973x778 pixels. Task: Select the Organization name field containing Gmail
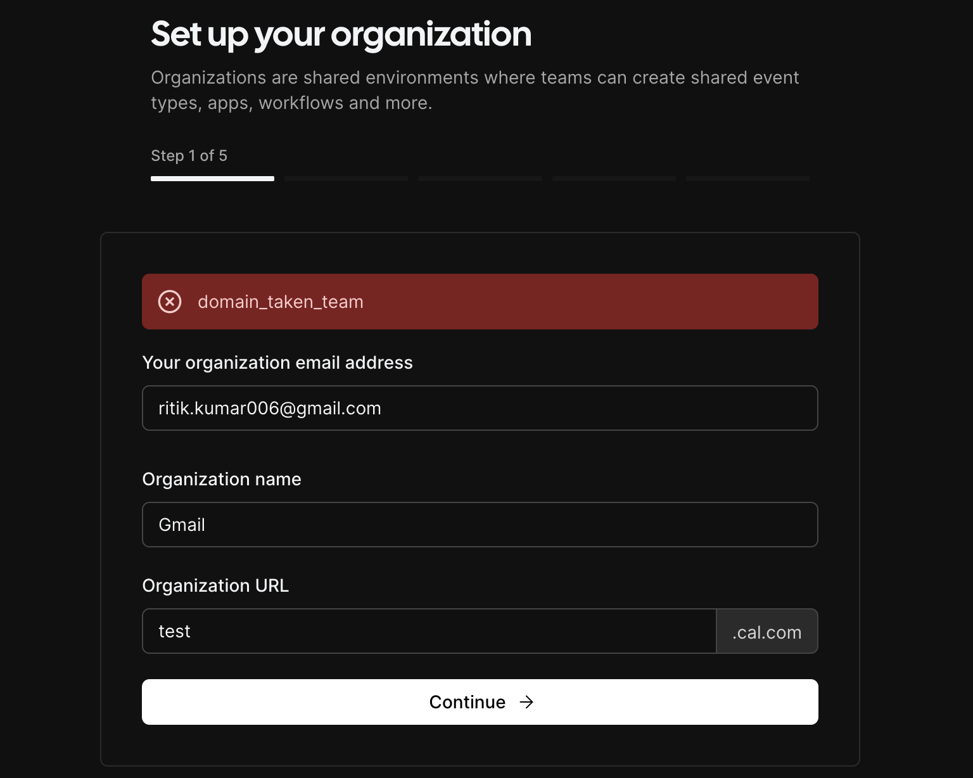coord(480,525)
